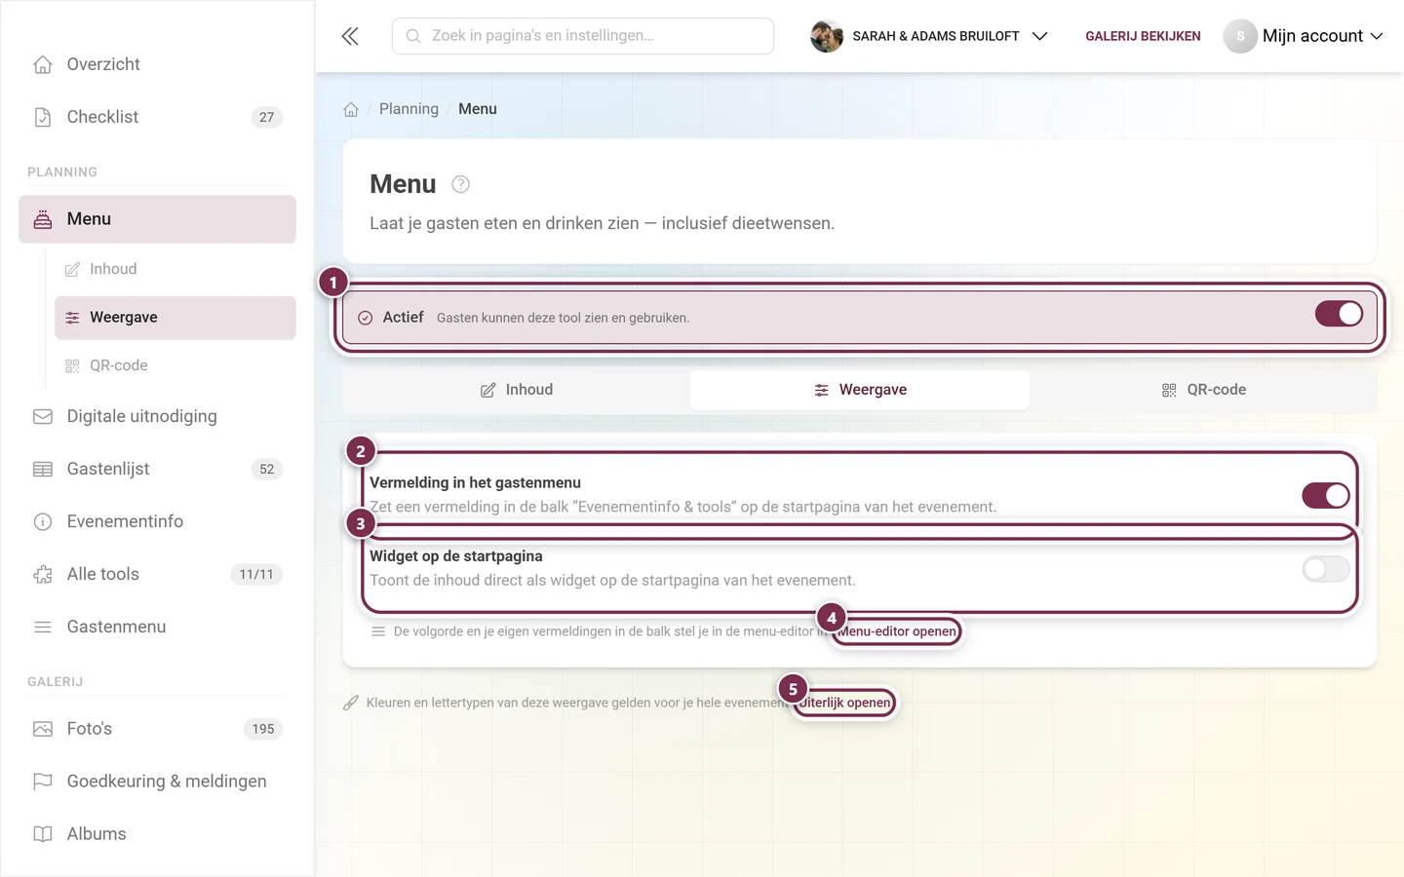The height and width of the screenshot is (877, 1404).
Task: Open Menu item in sidebar
Action: (x=157, y=219)
